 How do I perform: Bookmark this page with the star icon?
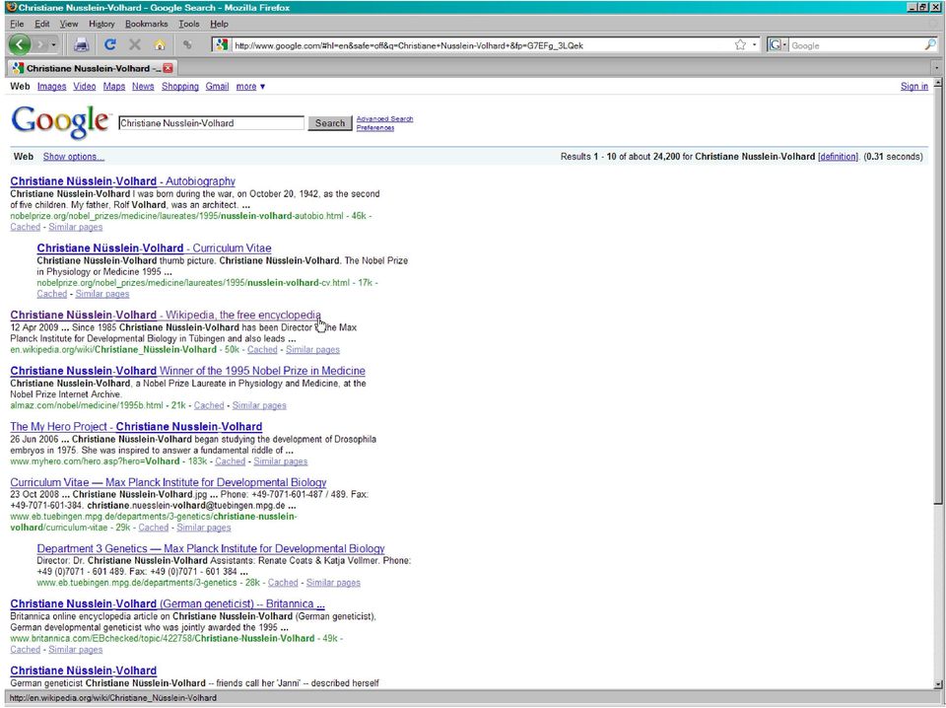pos(740,44)
